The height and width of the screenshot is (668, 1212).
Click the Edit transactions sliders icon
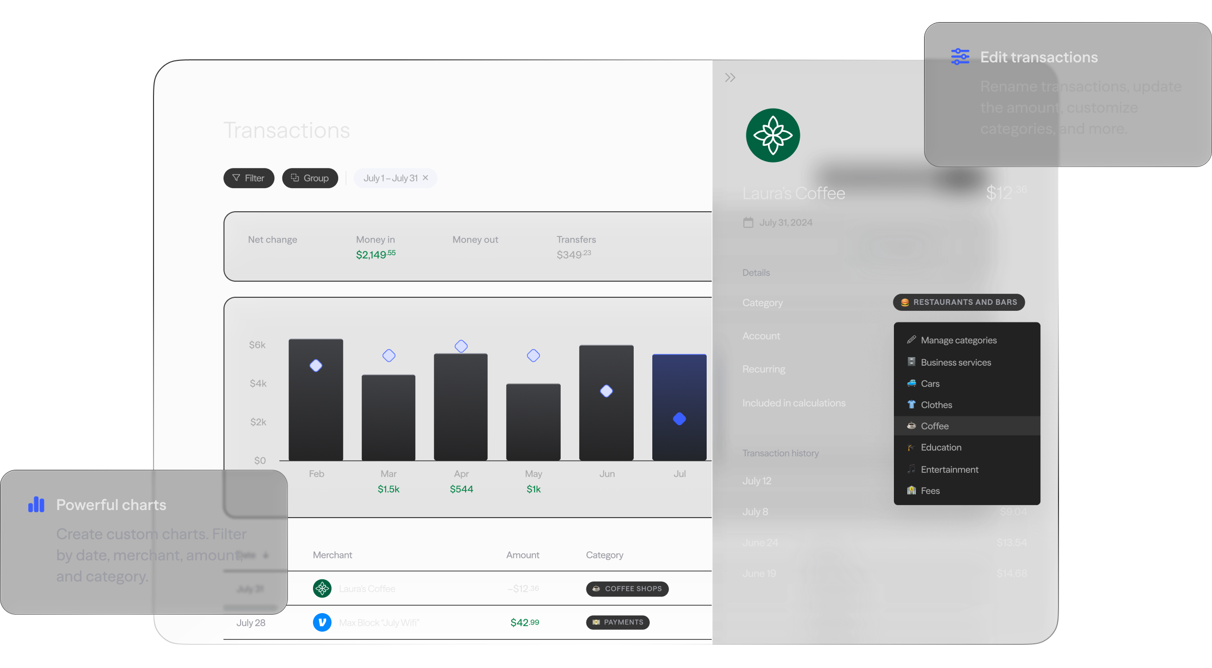(x=960, y=57)
